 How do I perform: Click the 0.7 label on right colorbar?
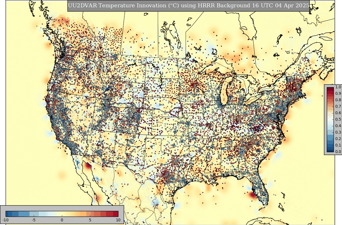338,107
